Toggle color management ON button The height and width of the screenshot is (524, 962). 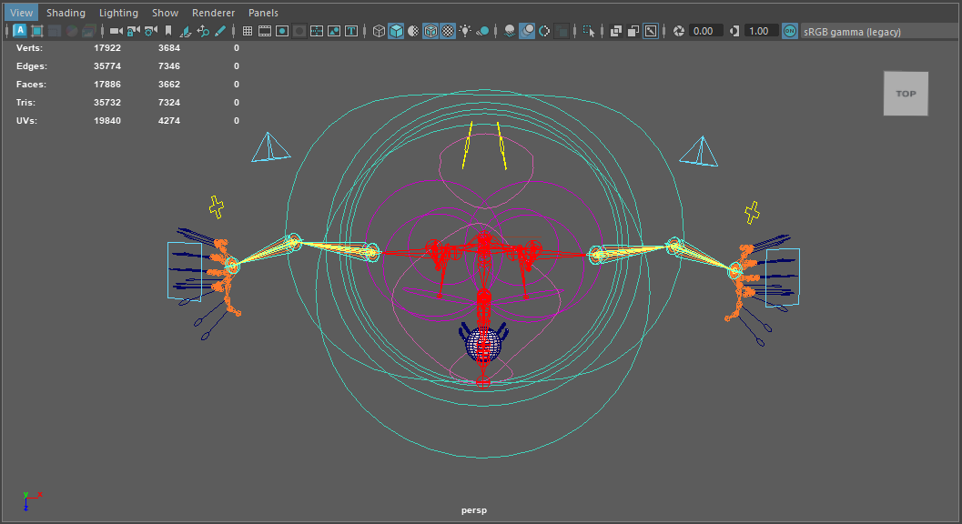tap(789, 31)
